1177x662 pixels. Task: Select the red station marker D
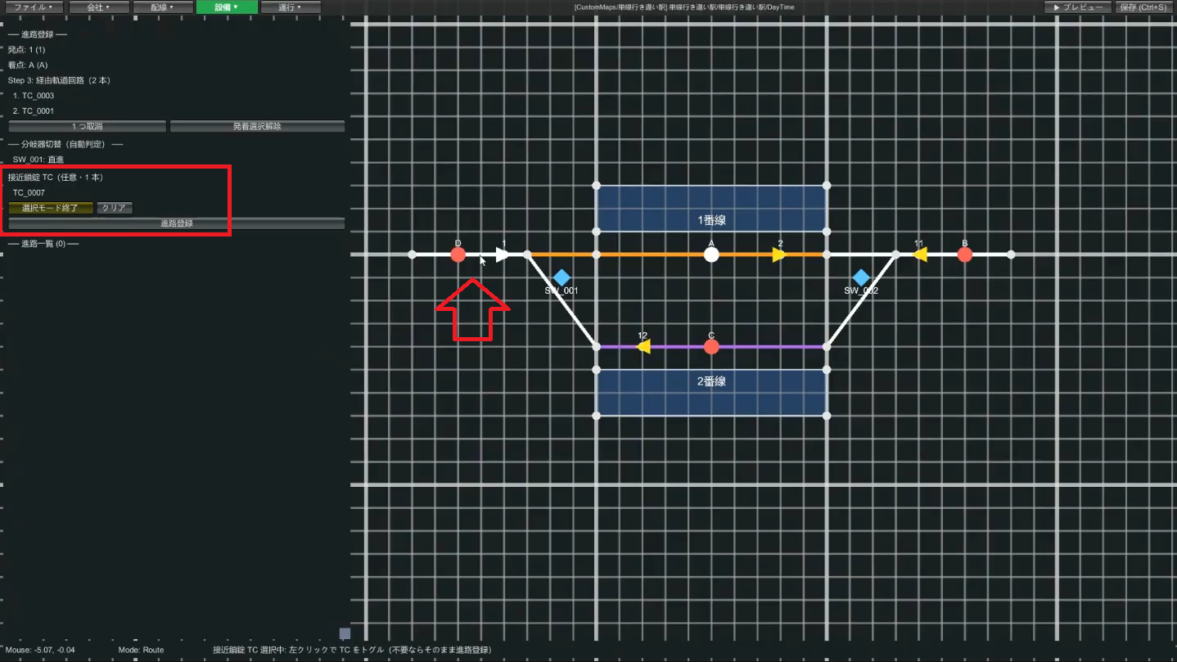458,254
